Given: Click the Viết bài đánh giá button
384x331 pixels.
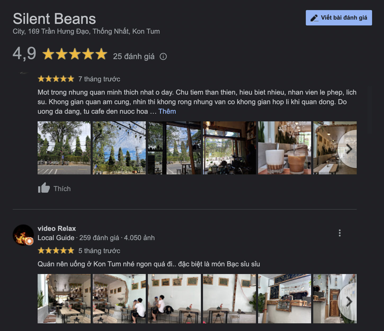Looking at the screenshot, I should click(339, 18).
